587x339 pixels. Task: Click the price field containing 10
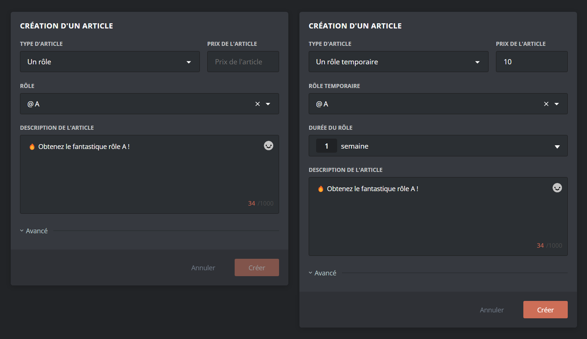[x=531, y=62]
